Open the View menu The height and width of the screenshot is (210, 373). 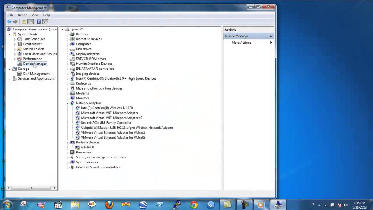(35, 15)
